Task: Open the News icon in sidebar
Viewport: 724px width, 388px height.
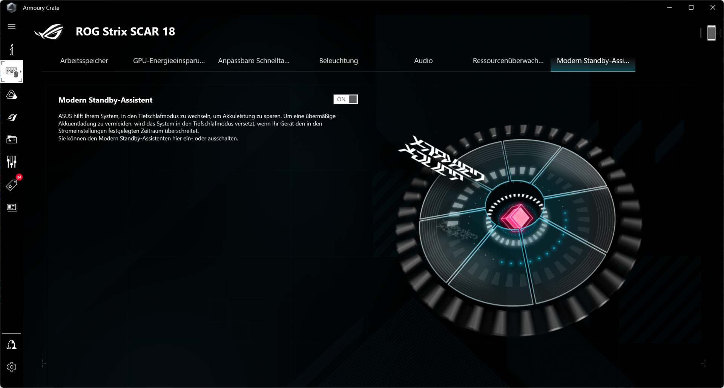Action: pyautogui.click(x=12, y=208)
